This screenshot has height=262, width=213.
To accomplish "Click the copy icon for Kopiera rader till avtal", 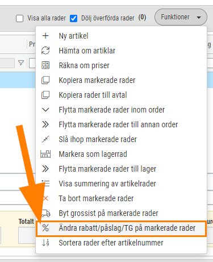I will [x=45, y=95].
